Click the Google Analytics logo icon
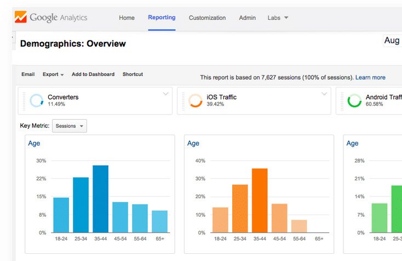Viewport: 402px width, 261px height. click(x=20, y=17)
